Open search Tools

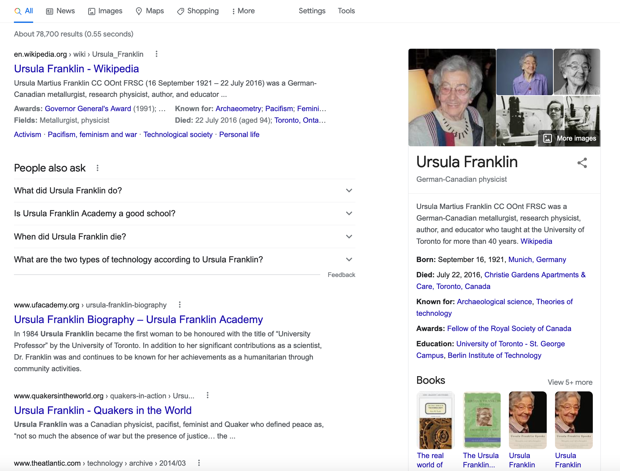coord(346,11)
